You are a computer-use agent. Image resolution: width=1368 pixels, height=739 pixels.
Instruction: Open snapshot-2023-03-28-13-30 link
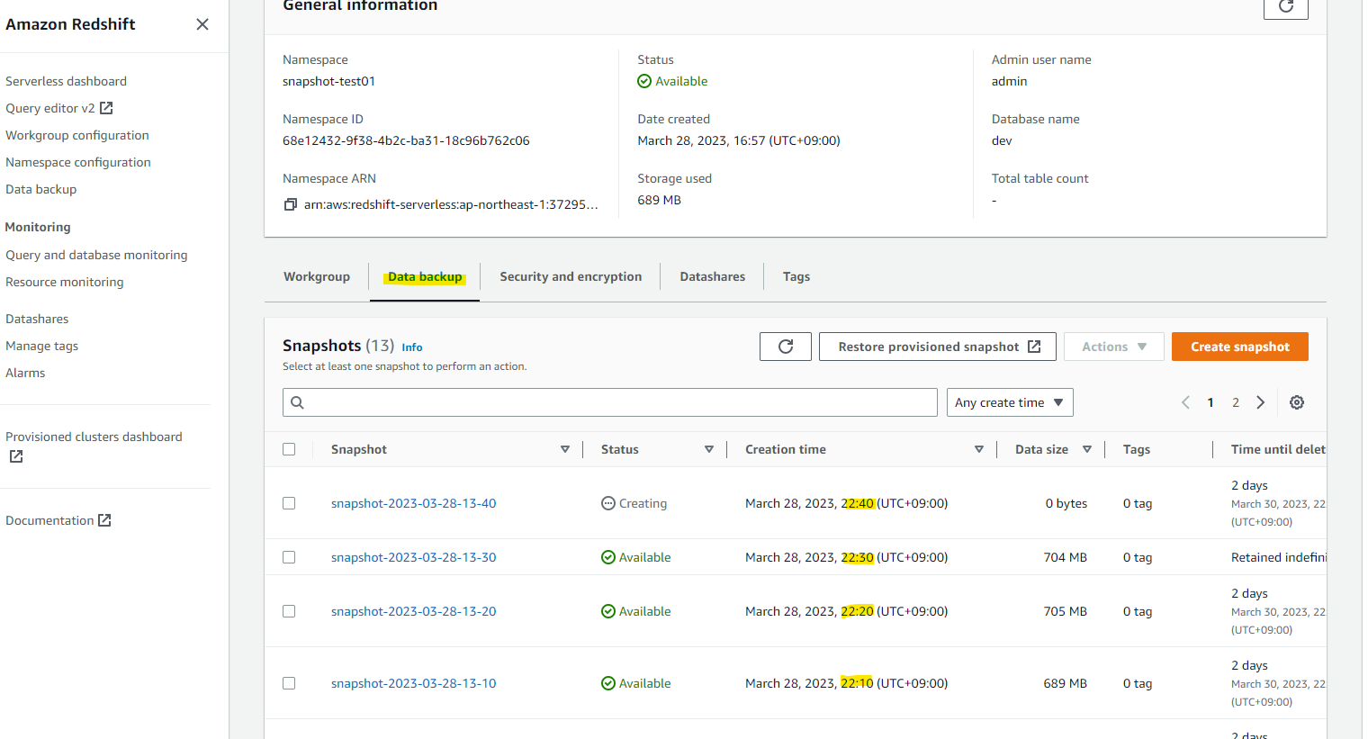tap(414, 557)
